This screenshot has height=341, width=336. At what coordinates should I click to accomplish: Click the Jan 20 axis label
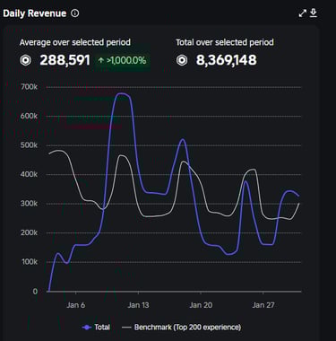click(x=201, y=305)
